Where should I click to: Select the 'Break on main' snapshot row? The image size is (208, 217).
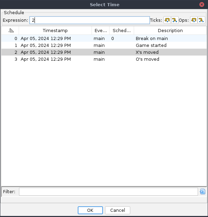[x=152, y=39]
